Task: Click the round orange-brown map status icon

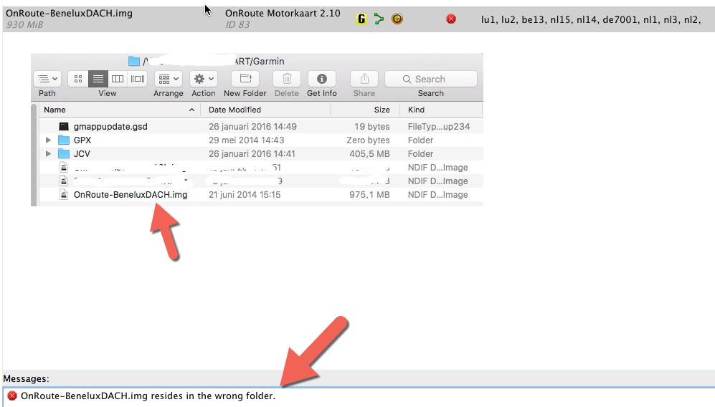Action: click(397, 19)
